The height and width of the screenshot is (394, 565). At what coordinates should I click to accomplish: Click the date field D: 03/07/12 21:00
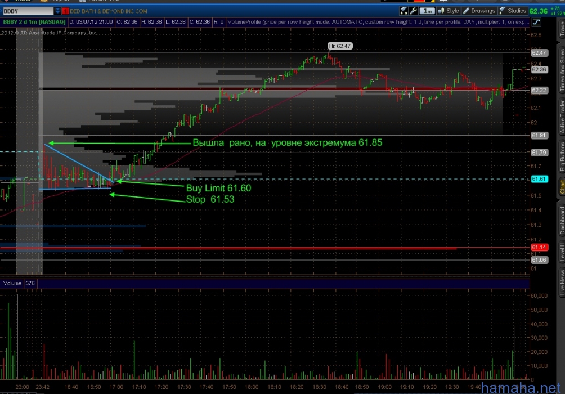point(91,22)
